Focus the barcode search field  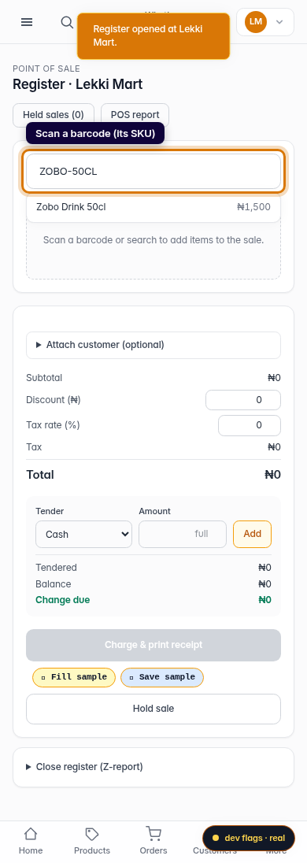point(153,171)
